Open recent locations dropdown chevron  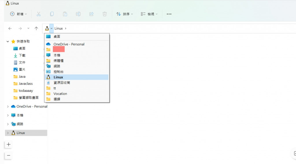tap(28, 29)
